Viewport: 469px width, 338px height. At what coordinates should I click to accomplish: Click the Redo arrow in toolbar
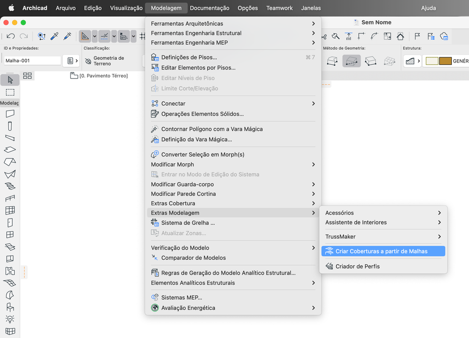click(x=23, y=36)
